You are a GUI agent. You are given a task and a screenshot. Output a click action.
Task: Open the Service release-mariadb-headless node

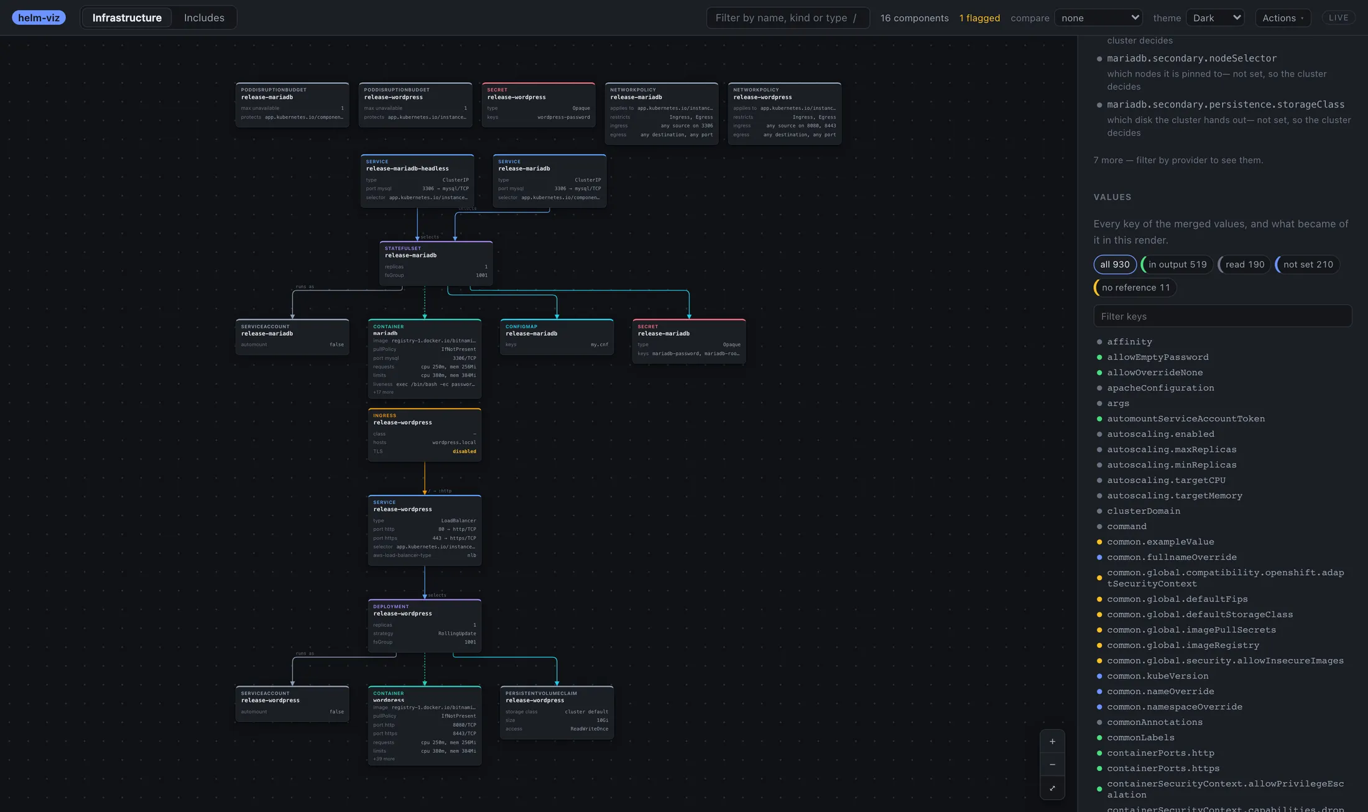point(417,181)
